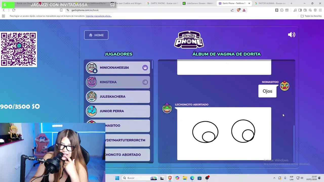Screen dimensions: 324x182
Task: Open the ESP LAA language switcher
Action: pos(292,178)
